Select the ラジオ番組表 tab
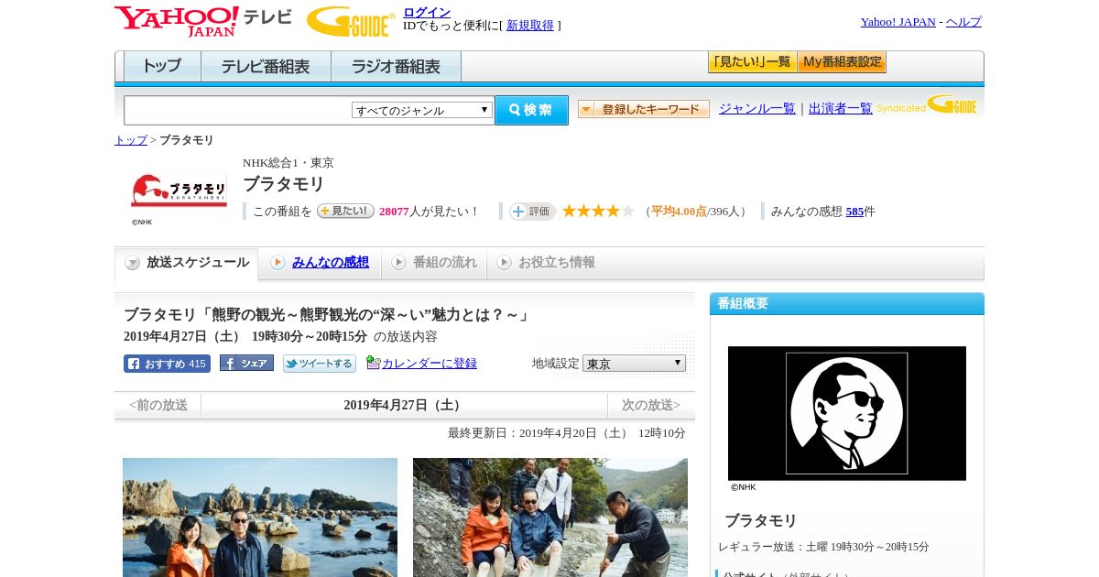This screenshot has width=1099, height=577. (x=396, y=67)
